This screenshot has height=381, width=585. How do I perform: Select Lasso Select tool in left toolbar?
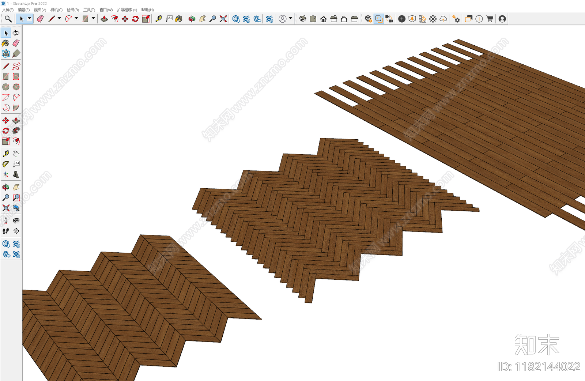[16, 33]
